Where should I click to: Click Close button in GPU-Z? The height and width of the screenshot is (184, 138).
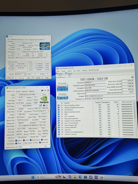coord(45,146)
